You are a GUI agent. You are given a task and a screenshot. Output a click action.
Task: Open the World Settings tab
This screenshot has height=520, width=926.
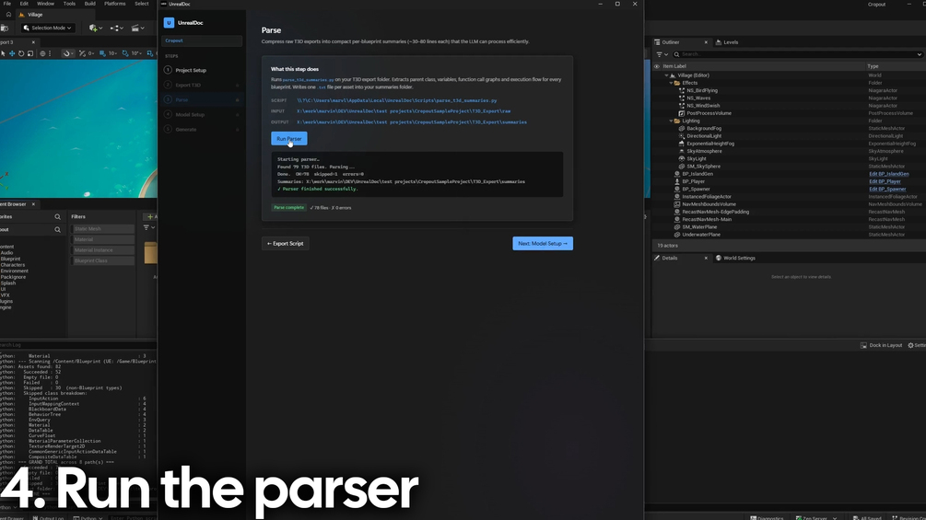735,258
